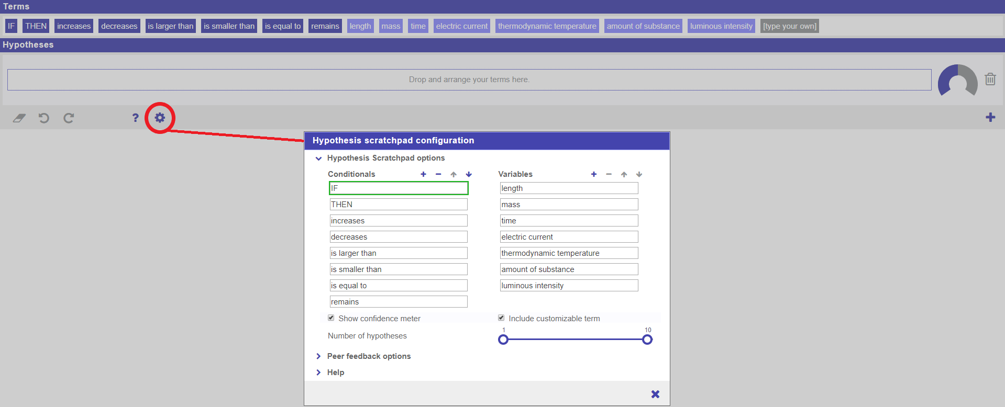Add a new conditional with plus icon

pyautogui.click(x=423, y=174)
